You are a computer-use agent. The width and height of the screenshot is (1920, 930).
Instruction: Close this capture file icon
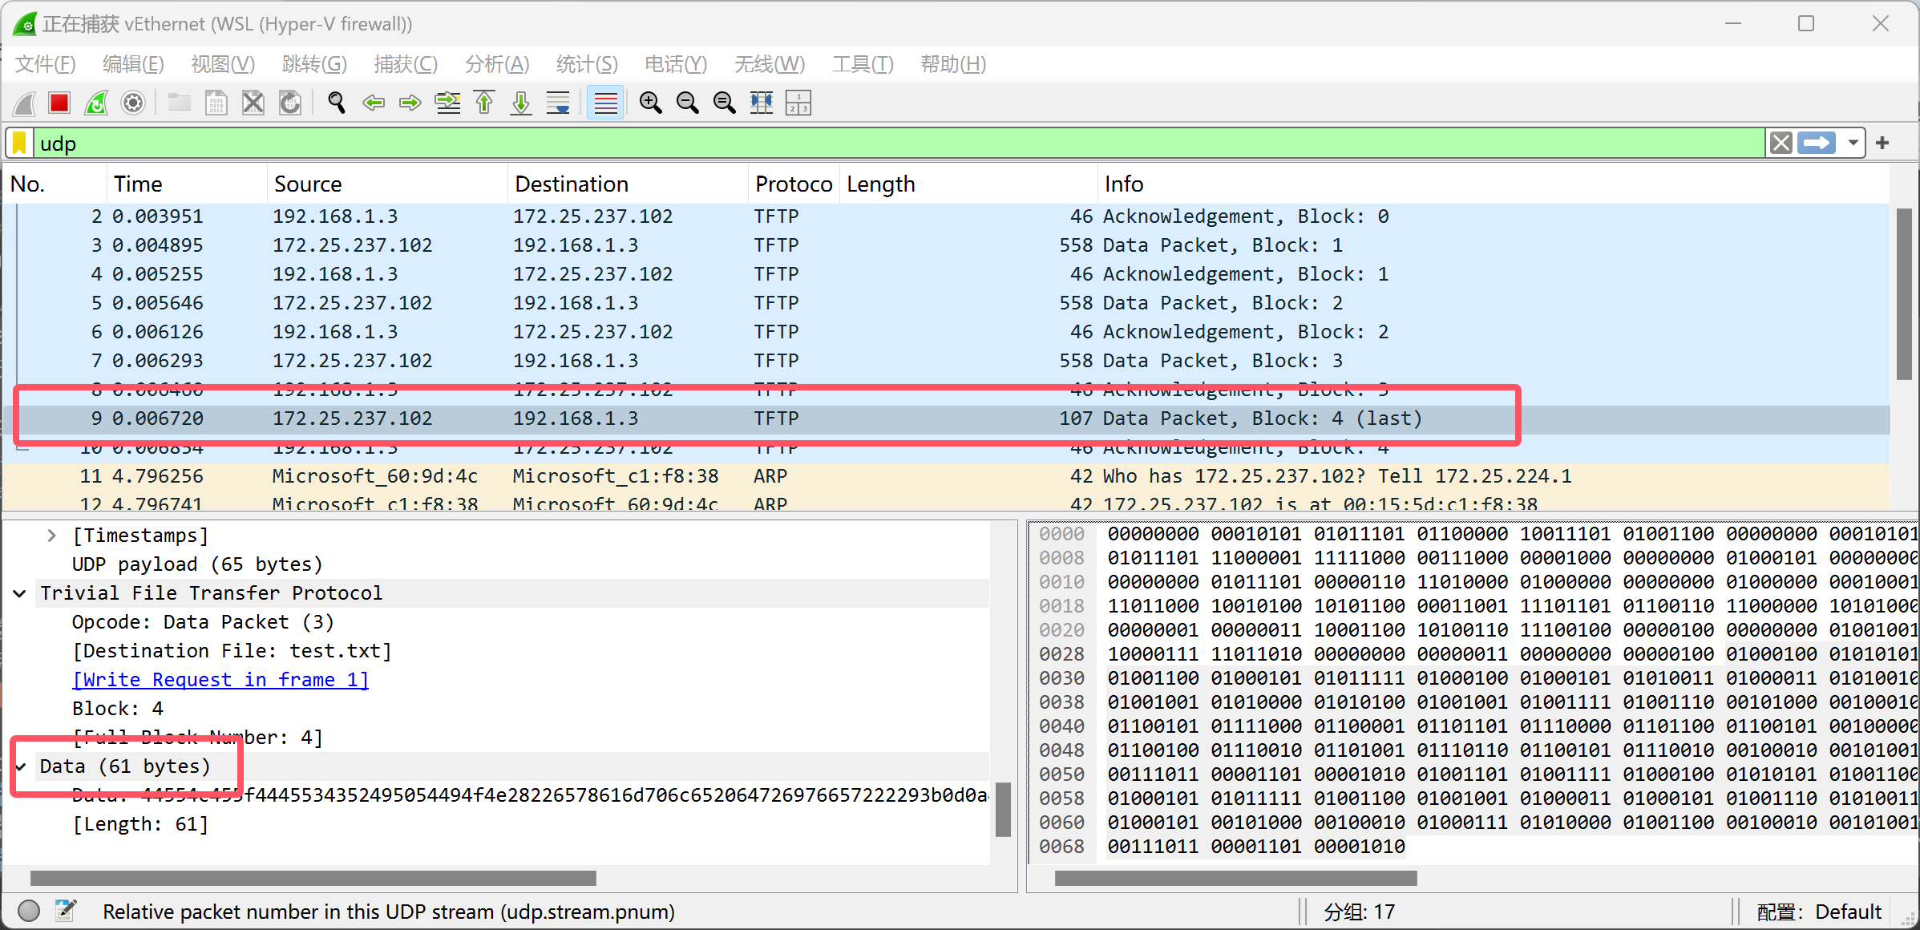[253, 103]
